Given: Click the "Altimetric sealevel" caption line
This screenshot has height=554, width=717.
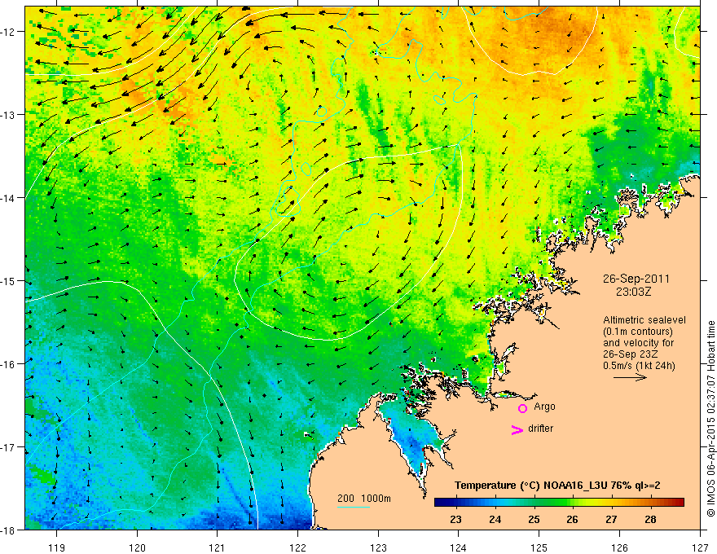Looking at the screenshot, I should click(644, 320).
